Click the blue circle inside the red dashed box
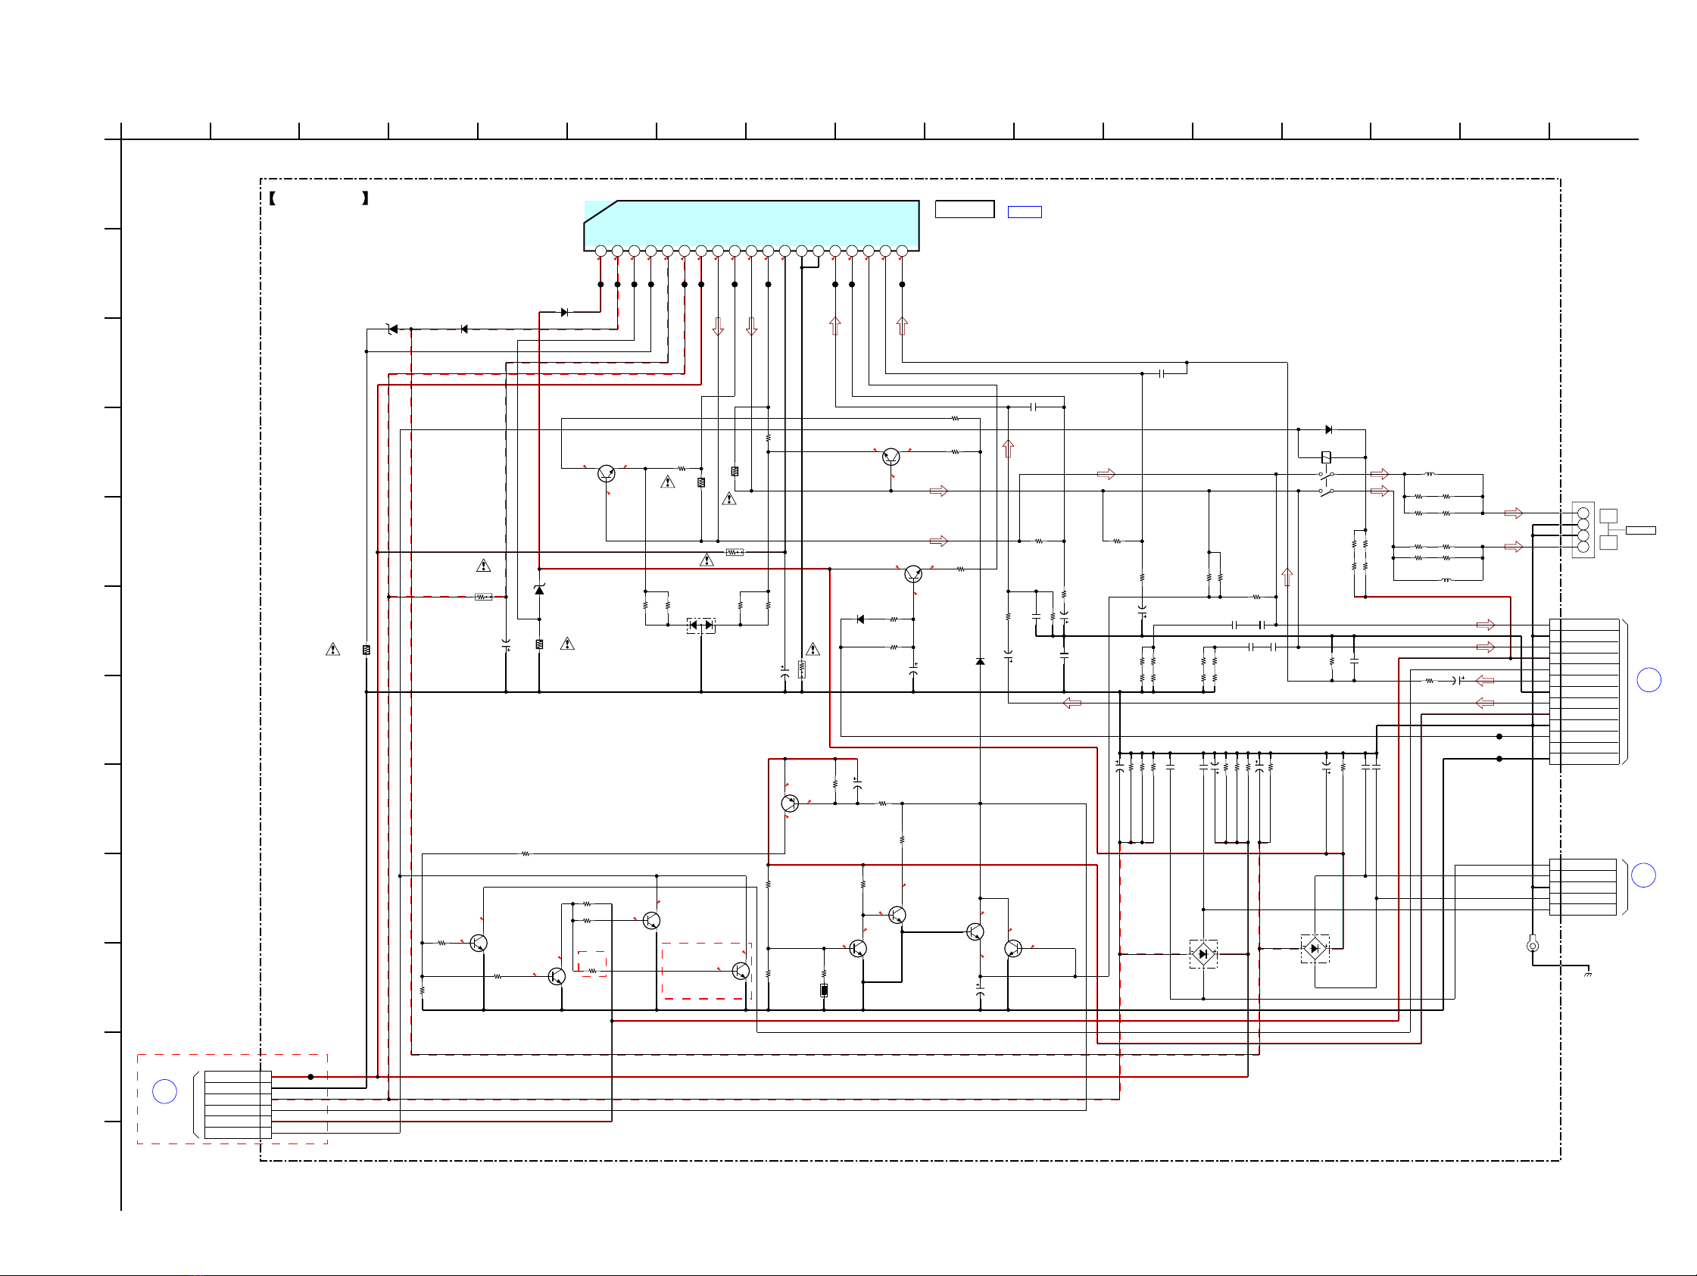Viewport: 1697px width, 1276px height. tap(164, 1091)
